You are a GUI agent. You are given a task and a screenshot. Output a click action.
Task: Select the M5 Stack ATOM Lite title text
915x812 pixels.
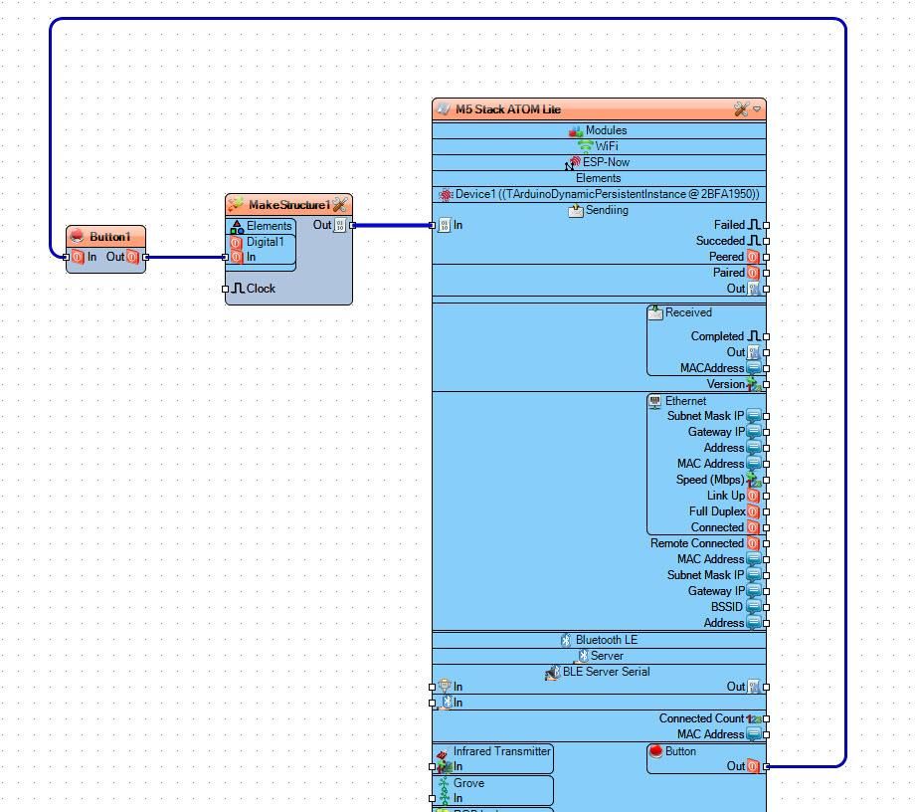(507, 109)
